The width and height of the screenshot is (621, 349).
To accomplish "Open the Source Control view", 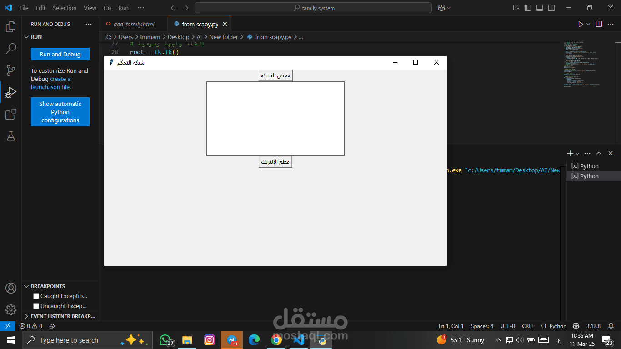I will [x=10, y=70].
